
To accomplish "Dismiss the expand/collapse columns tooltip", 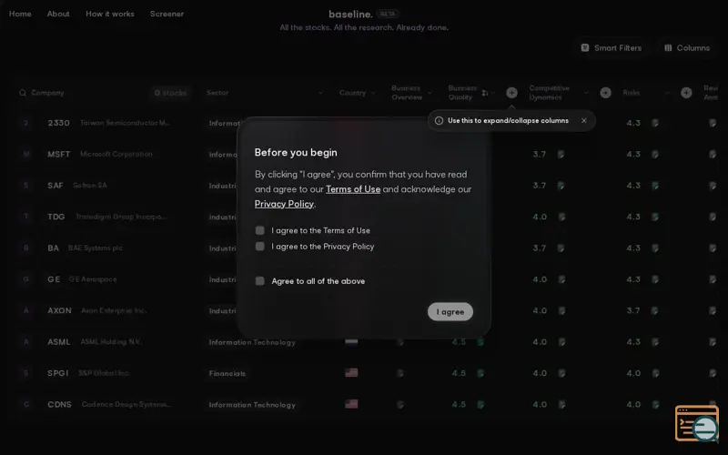I will [x=583, y=121].
